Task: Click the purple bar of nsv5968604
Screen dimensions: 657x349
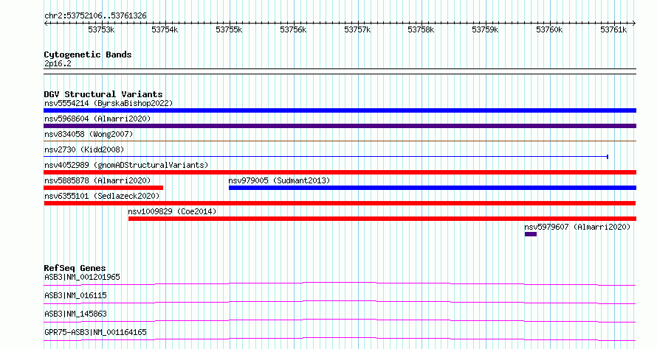Action: (x=340, y=126)
